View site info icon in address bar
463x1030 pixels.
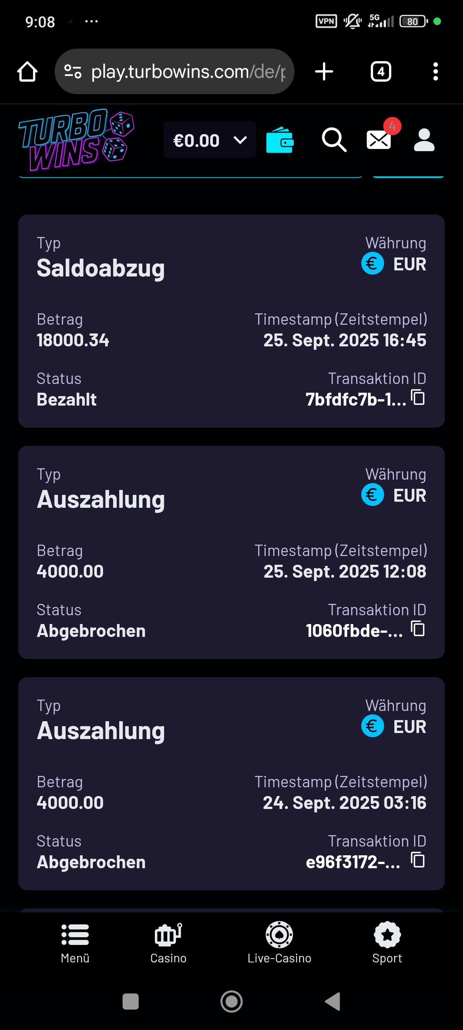click(73, 72)
